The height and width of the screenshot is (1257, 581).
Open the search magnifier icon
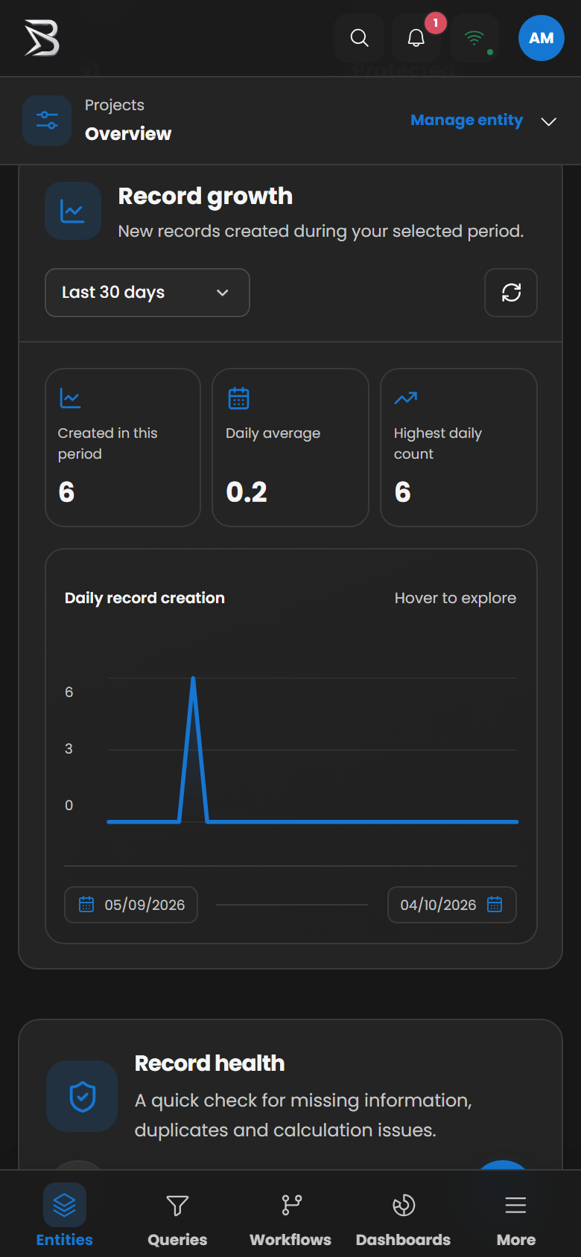[x=359, y=38]
